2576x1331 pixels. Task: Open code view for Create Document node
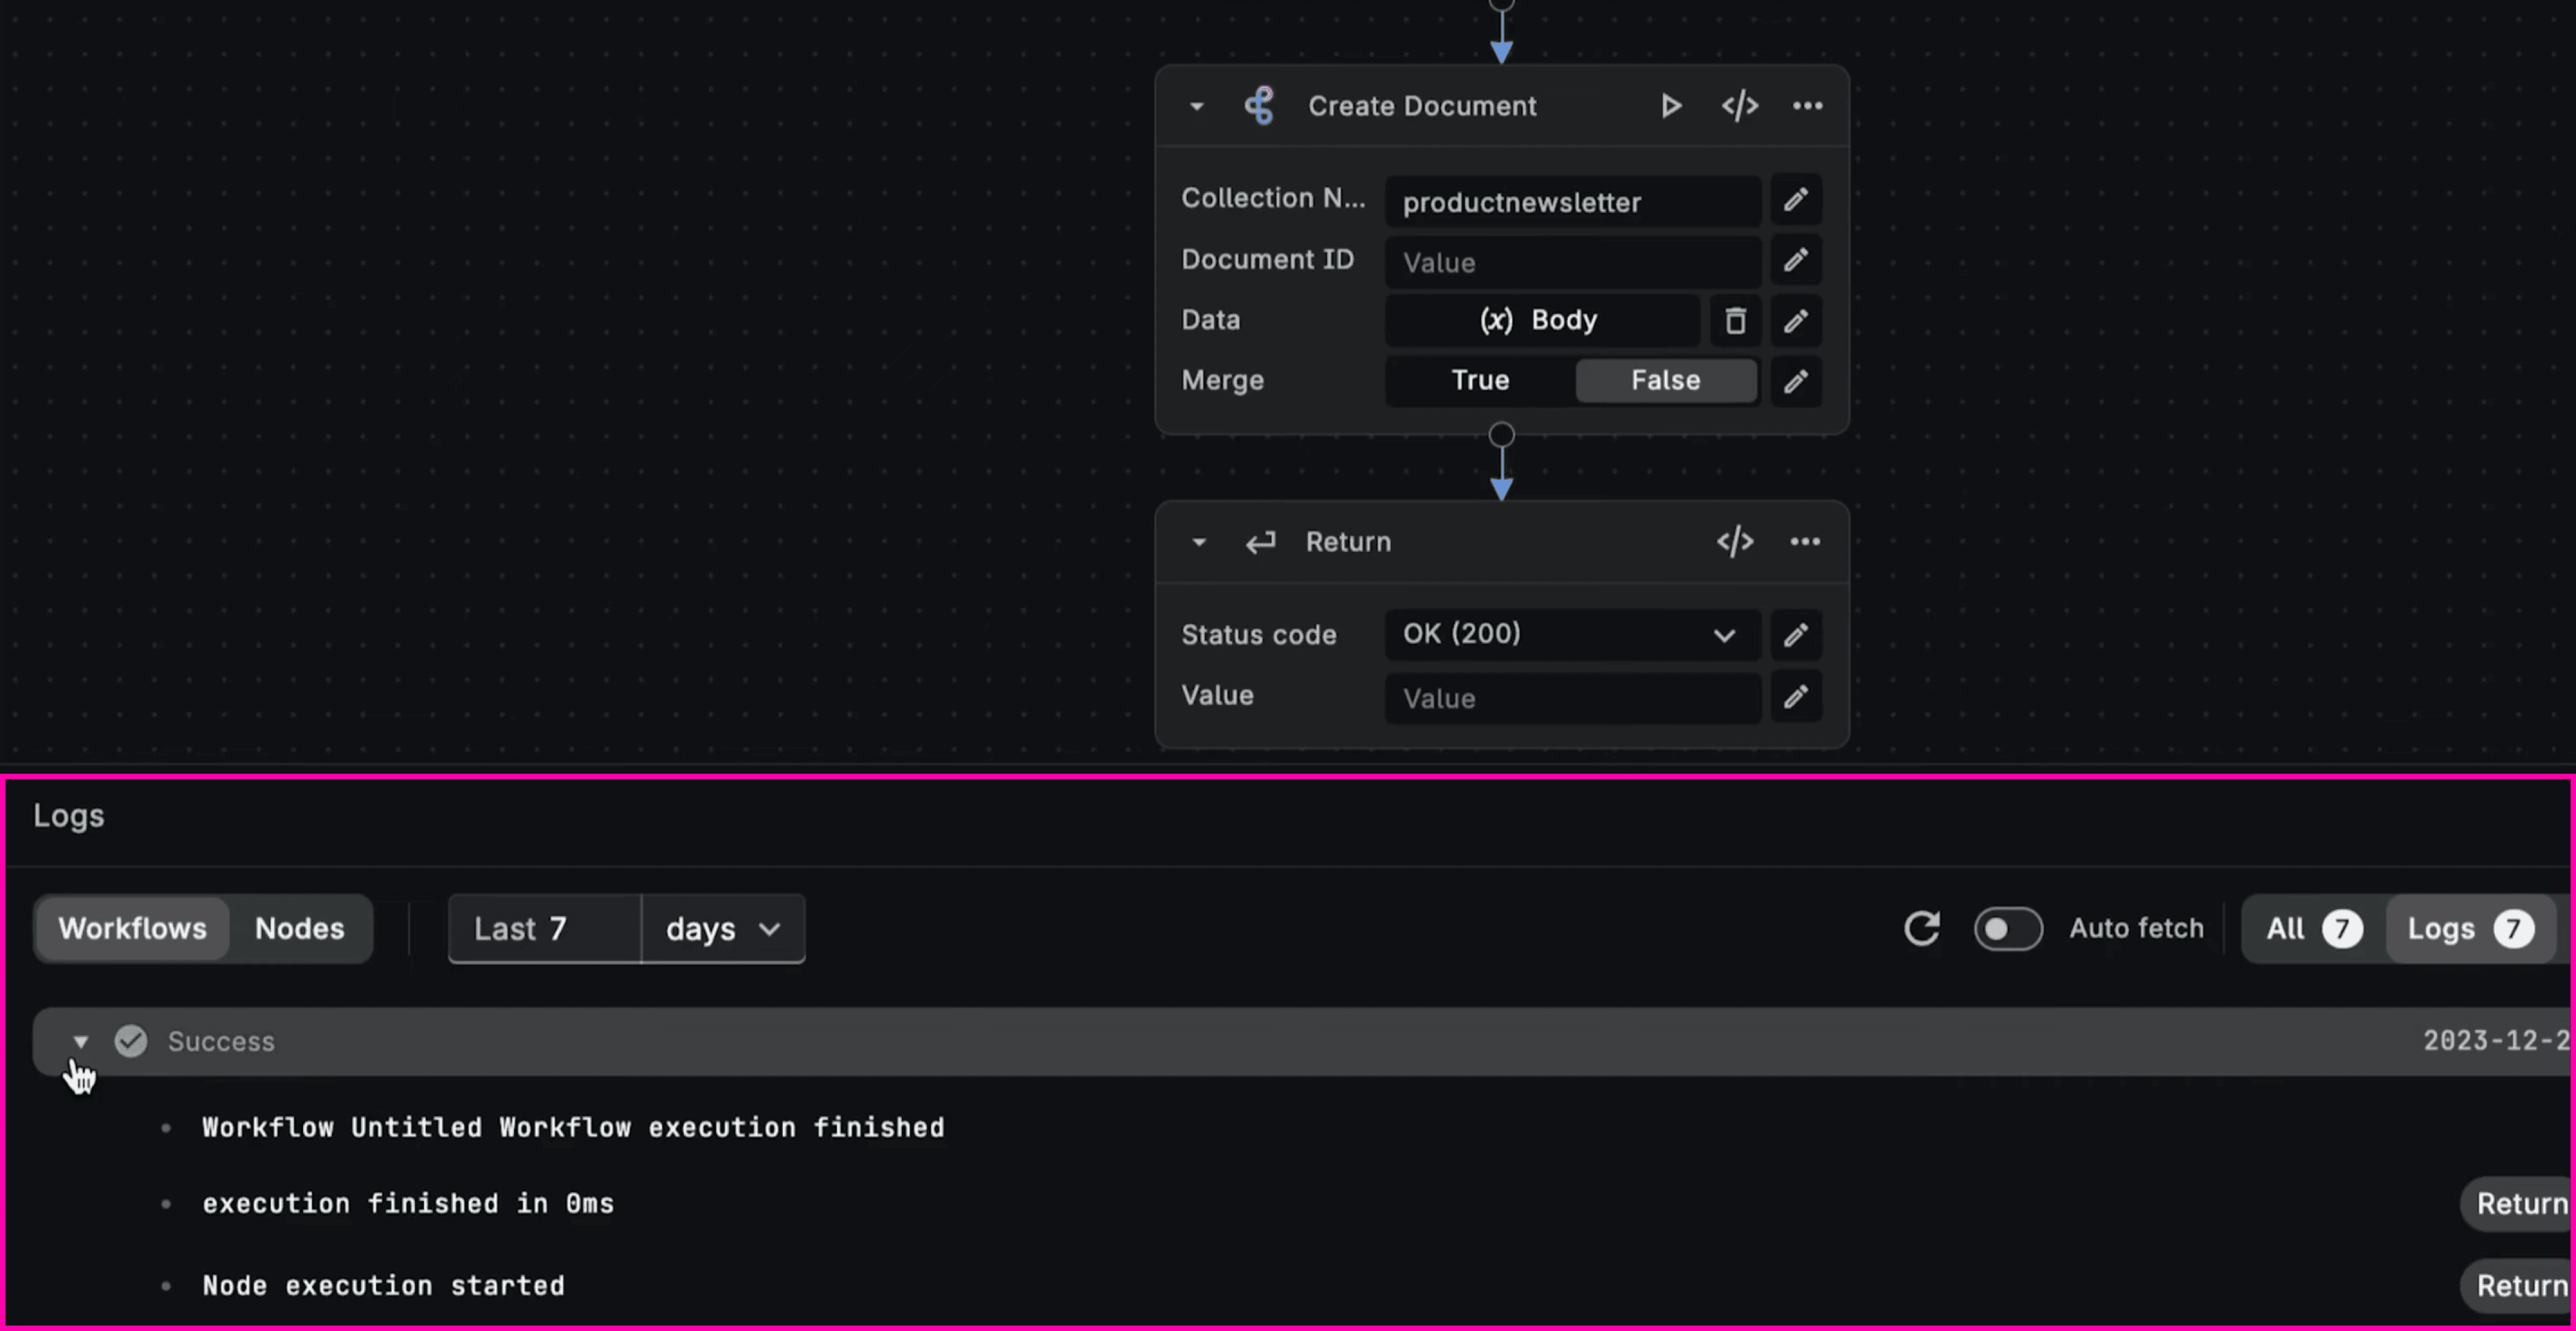pyautogui.click(x=1739, y=105)
